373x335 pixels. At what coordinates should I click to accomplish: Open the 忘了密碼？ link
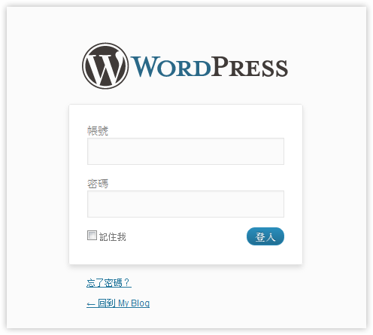coord(109,283)
